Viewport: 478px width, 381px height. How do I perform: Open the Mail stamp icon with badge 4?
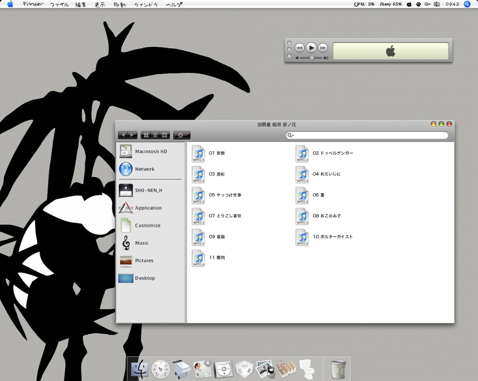(202, 369)
